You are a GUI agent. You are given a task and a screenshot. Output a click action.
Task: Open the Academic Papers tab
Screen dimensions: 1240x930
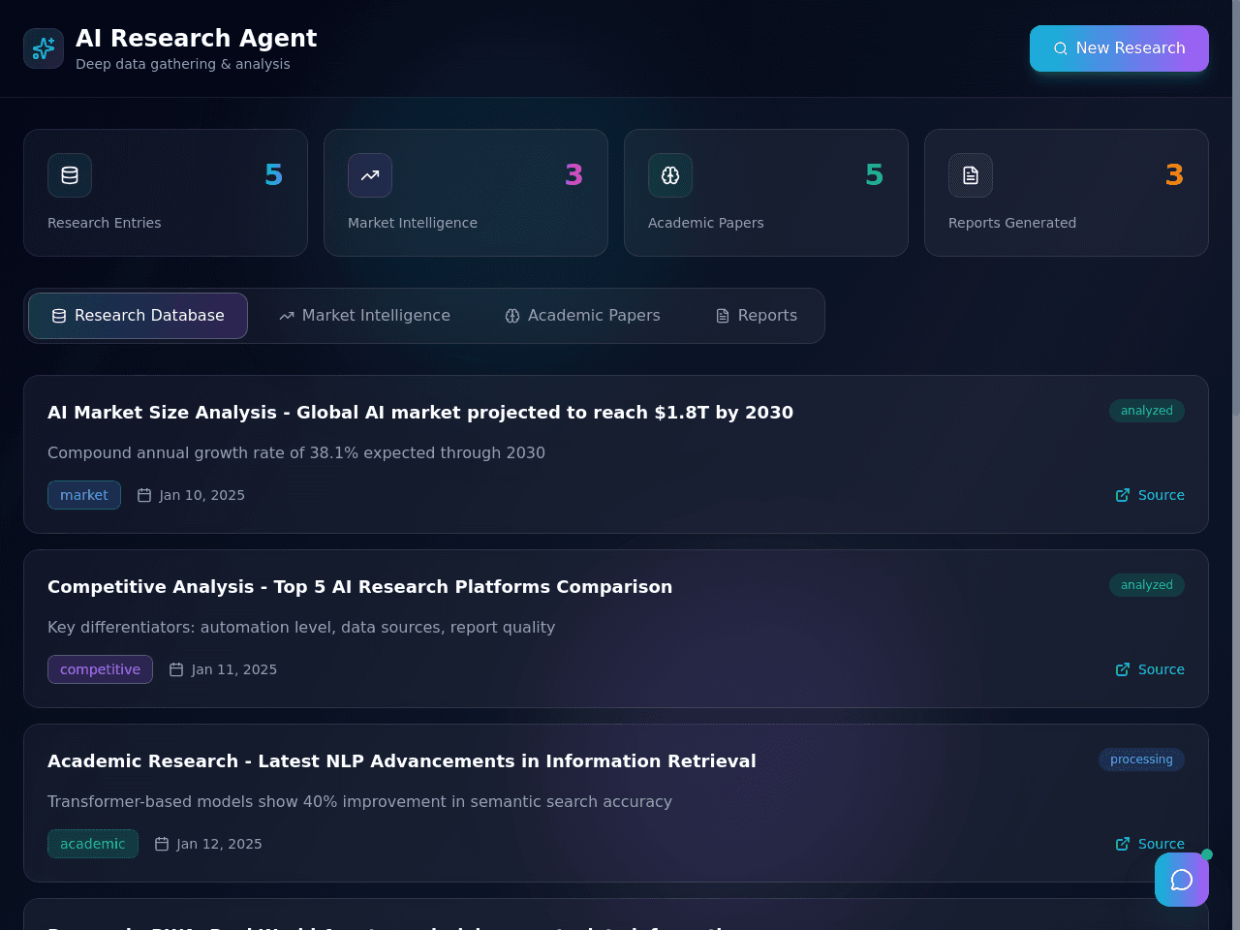click(582, 316)
